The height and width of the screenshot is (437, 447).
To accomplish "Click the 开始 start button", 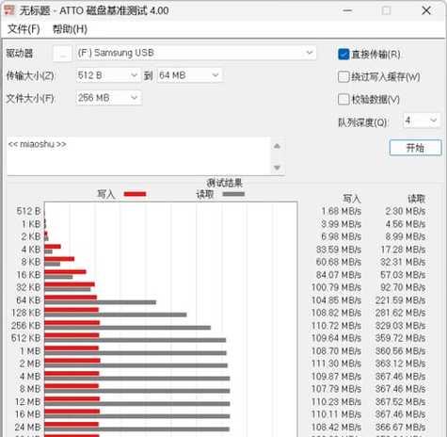I will [415, 148].
